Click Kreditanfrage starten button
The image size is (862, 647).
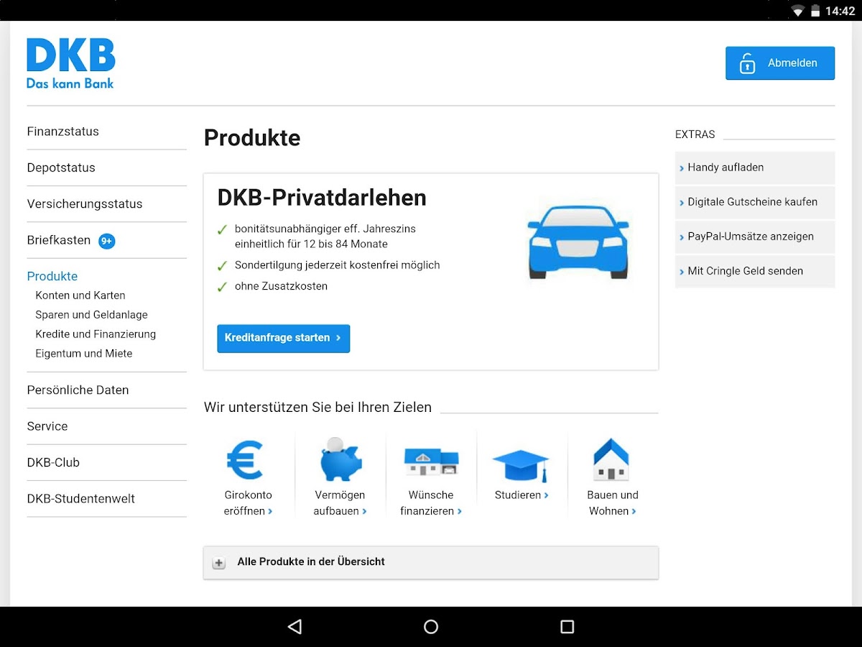coord(284,338)
